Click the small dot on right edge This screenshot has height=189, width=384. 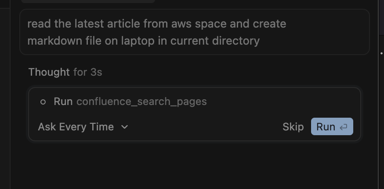click(x=381, y=53)
